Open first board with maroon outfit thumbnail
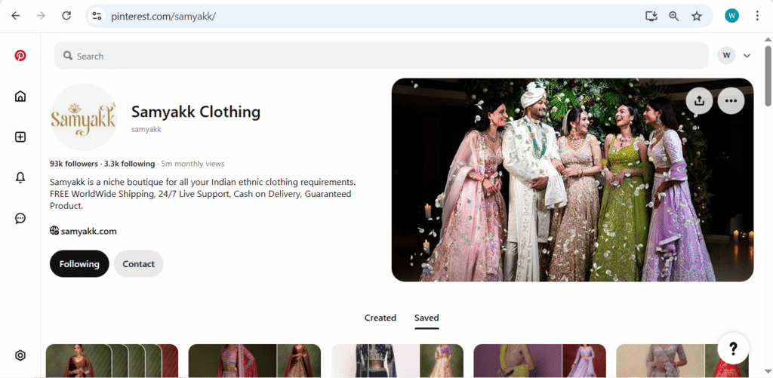 [112, 361]
